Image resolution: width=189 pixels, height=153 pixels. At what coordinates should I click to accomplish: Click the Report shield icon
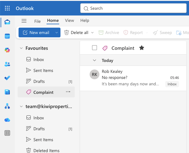pos(126,32)
